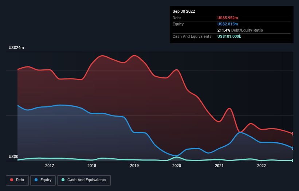Toggle the Cash And Equivalents legend button

84,180
